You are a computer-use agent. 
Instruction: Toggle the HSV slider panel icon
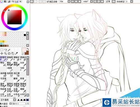click(9, 1)
